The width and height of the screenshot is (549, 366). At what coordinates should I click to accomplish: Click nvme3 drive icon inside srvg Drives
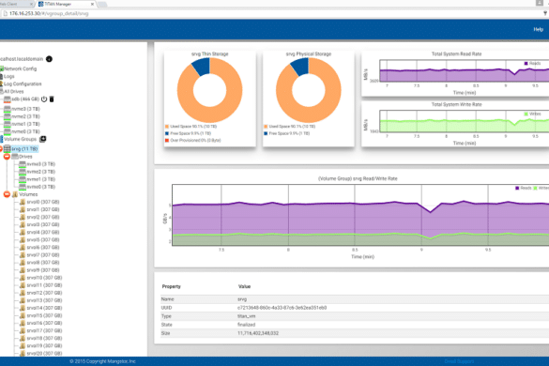pyautogui.click(x=23, y=164)
